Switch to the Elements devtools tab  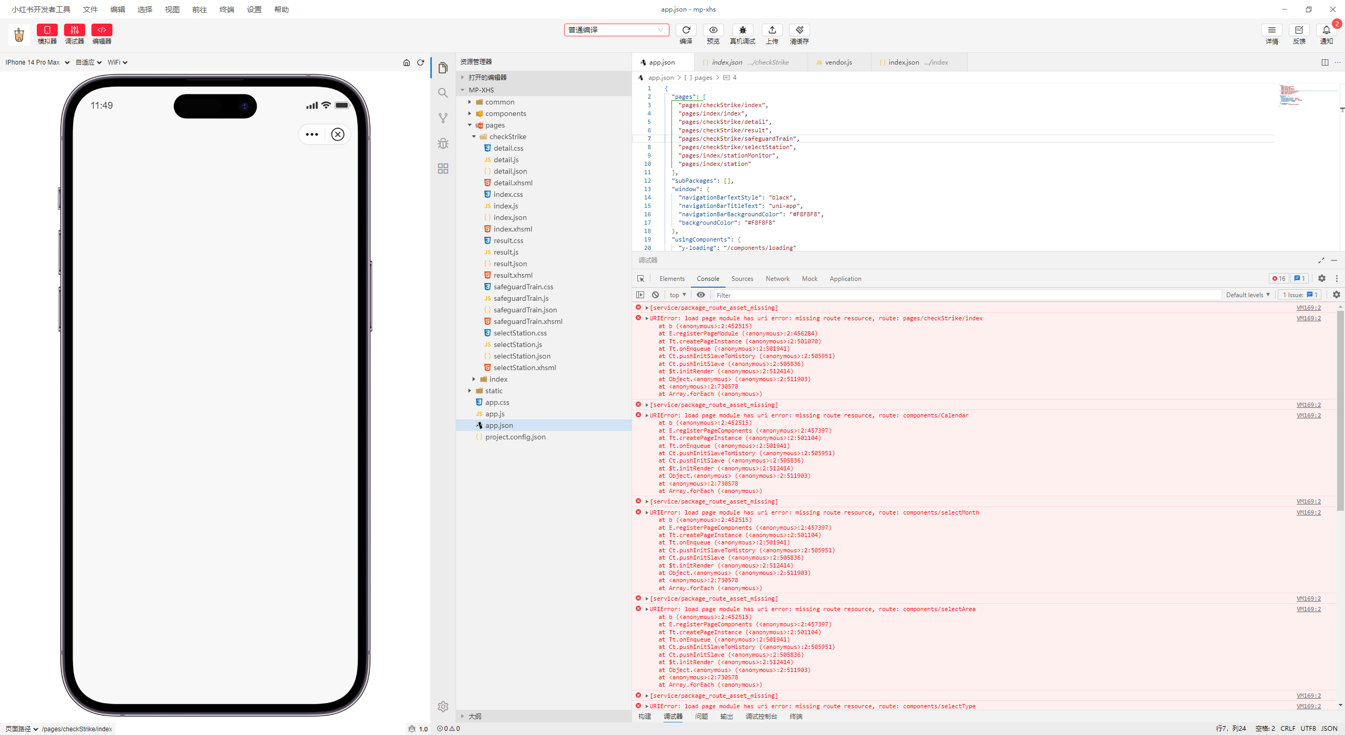pos(672,279)
